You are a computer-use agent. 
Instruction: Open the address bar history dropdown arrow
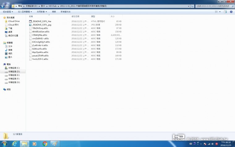coord(189,6)
